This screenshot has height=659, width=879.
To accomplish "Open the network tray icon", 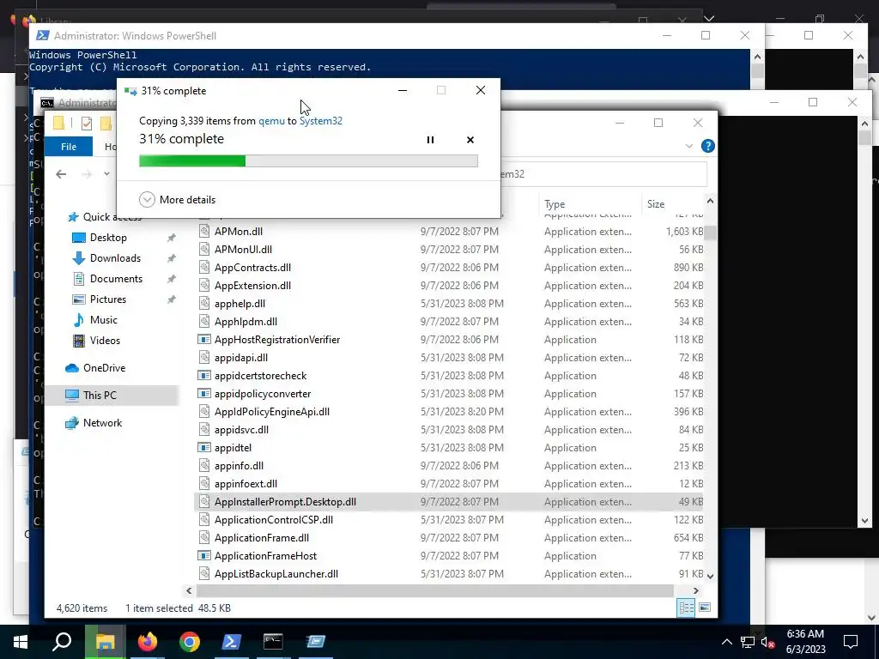I will pos(748,642).
